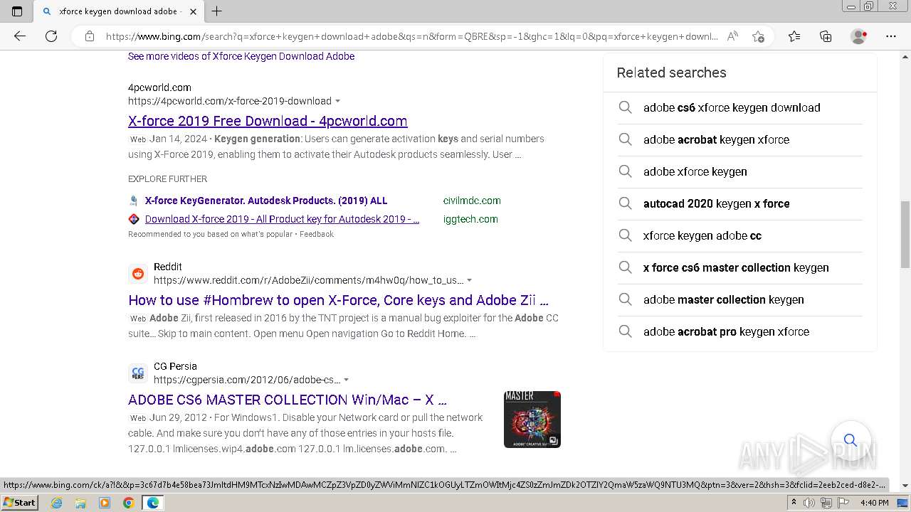The height and width of the screenshot is (512, 911).
Task: Open File Explorer from taskbar
Action: tap(80, 503)
